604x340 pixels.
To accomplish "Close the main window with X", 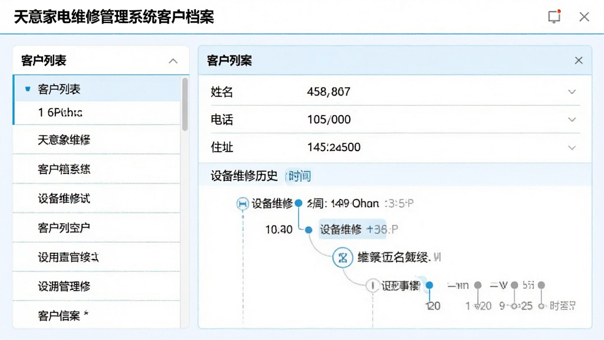I will [584, 17].
